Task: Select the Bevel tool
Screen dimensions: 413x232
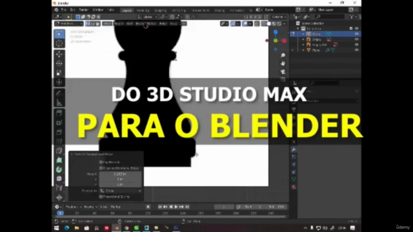Action: pyautogui.click(x=59, y=131)
